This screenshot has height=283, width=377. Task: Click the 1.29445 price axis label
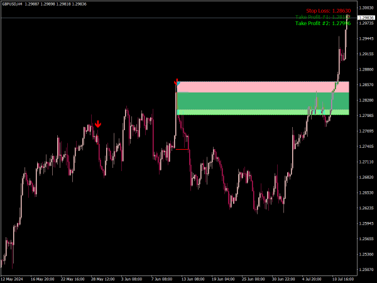pos(366,38)
